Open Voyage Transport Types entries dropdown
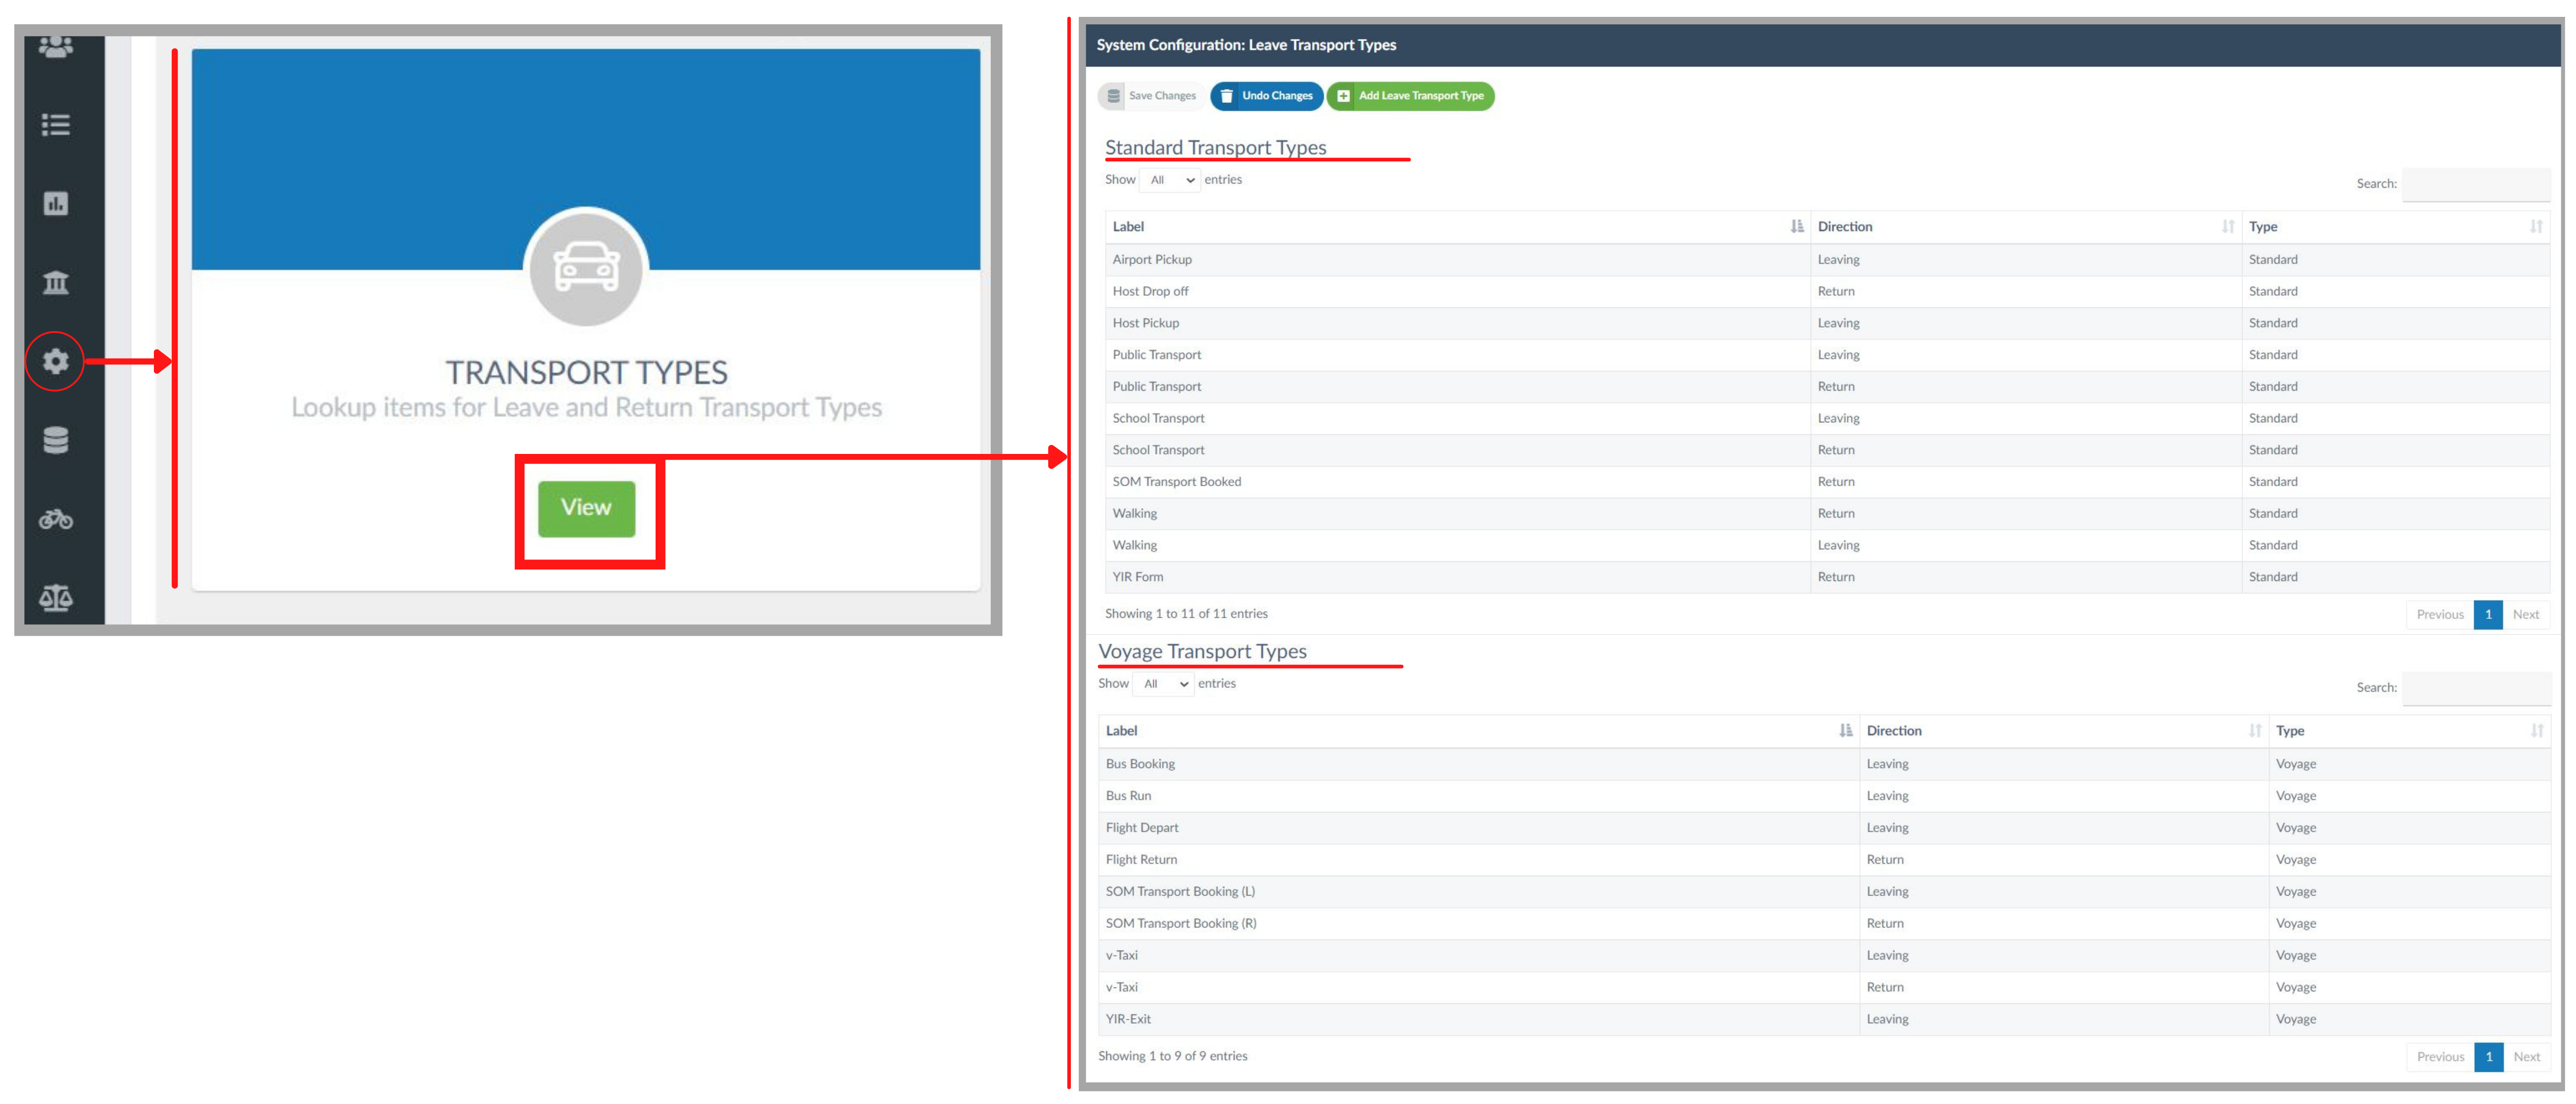 1164,684
